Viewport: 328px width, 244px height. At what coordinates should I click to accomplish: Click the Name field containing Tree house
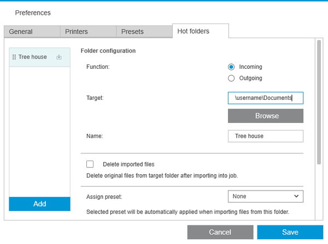tap(266, 136)
